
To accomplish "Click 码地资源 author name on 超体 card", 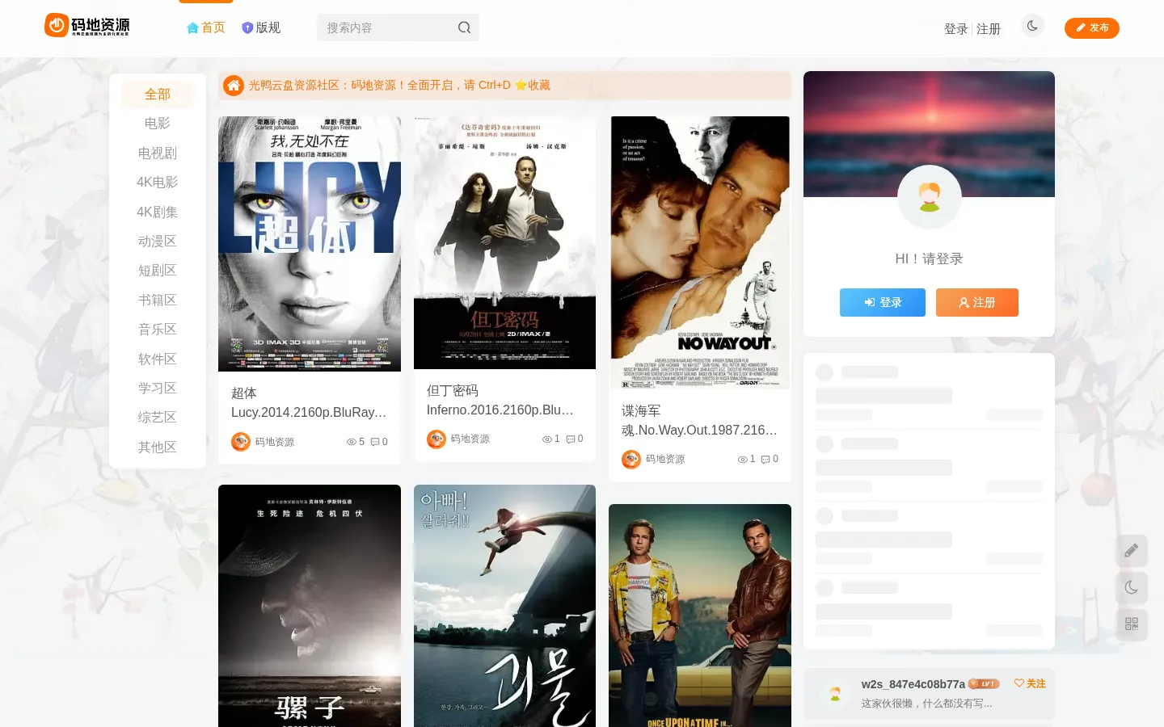I will click(275, 442).
